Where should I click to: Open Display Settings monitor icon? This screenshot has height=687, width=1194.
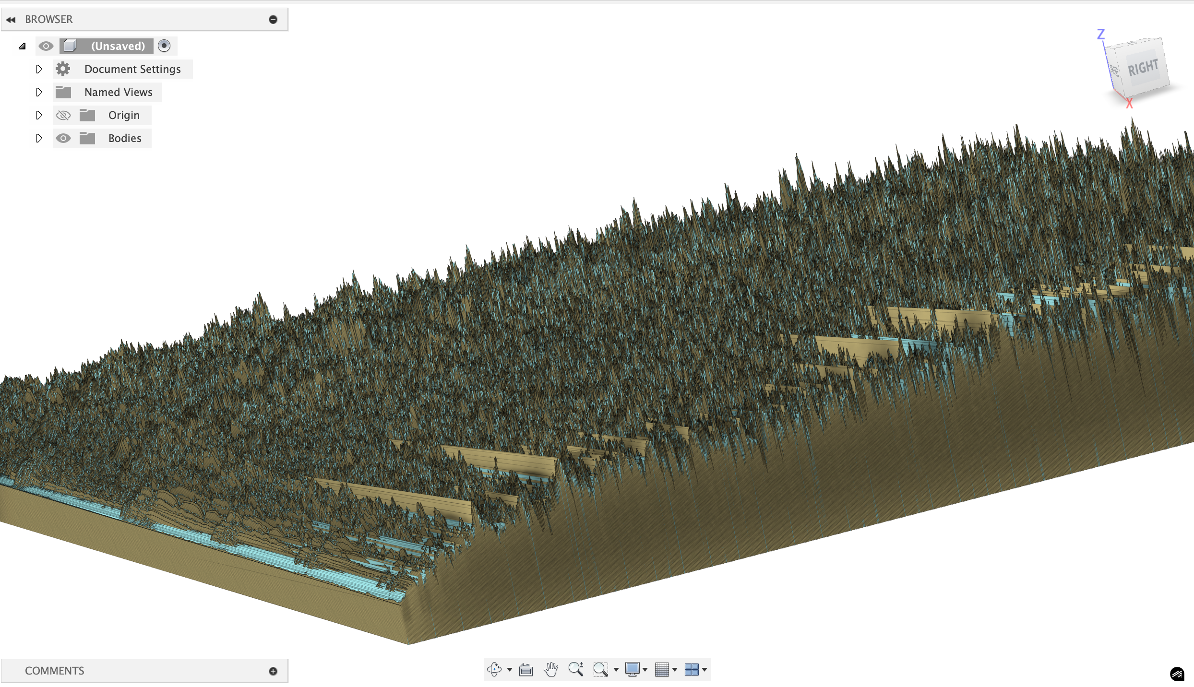[x=632, y=669]
